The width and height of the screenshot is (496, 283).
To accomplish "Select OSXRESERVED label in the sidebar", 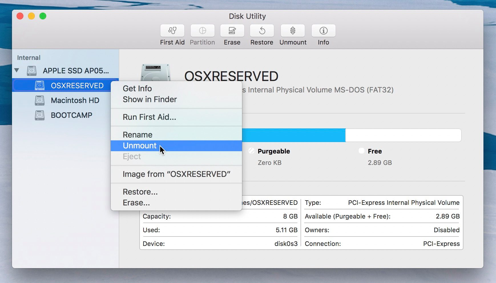I will 77,86.
